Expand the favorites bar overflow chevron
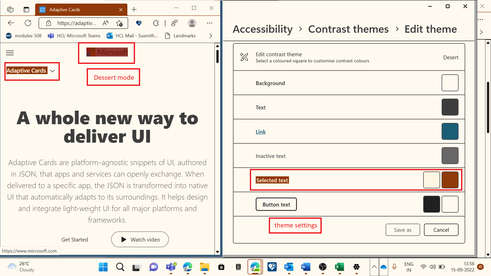The width and height of the screenshot is (491, 276). pos(210,36)
